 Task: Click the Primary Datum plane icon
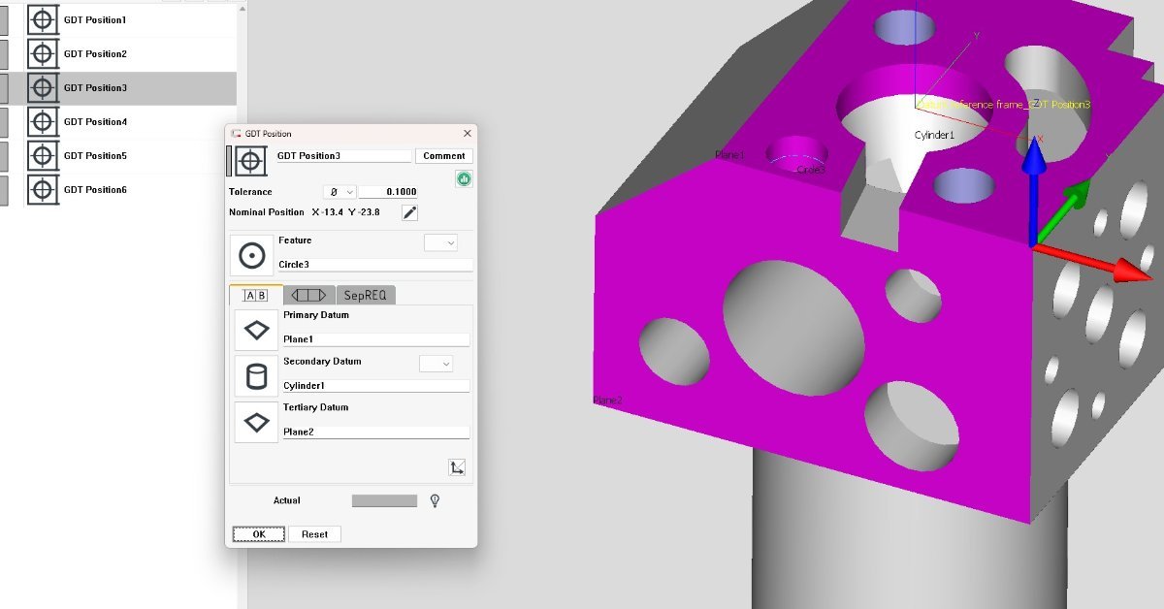pyautogui.click(x=256, y=330)
